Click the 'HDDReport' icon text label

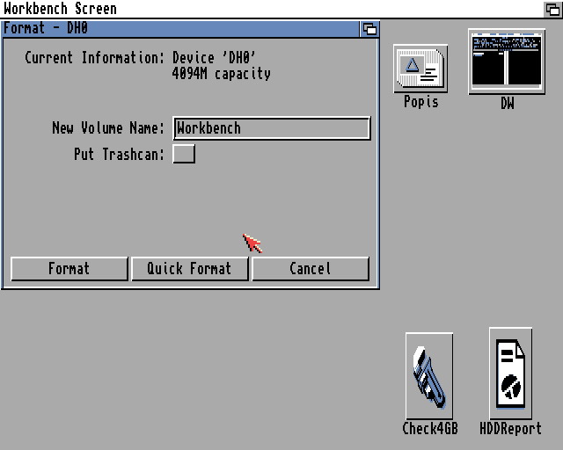[x=510, y=429]
